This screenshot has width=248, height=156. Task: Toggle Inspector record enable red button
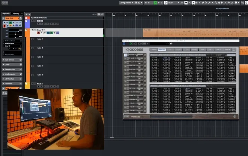coord(5,26)
